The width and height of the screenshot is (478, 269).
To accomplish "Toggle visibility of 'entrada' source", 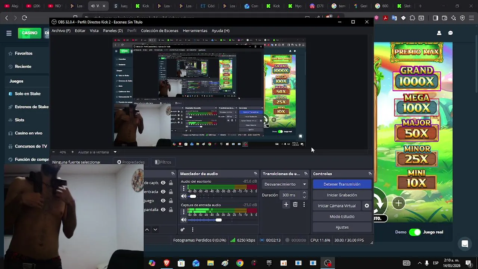I will (163, 192).
